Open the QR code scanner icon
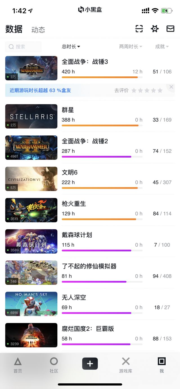 [139, 29]
